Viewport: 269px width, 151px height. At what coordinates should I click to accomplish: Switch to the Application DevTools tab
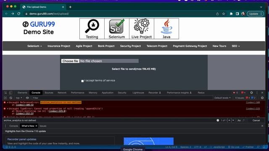(x=108, y=93)
